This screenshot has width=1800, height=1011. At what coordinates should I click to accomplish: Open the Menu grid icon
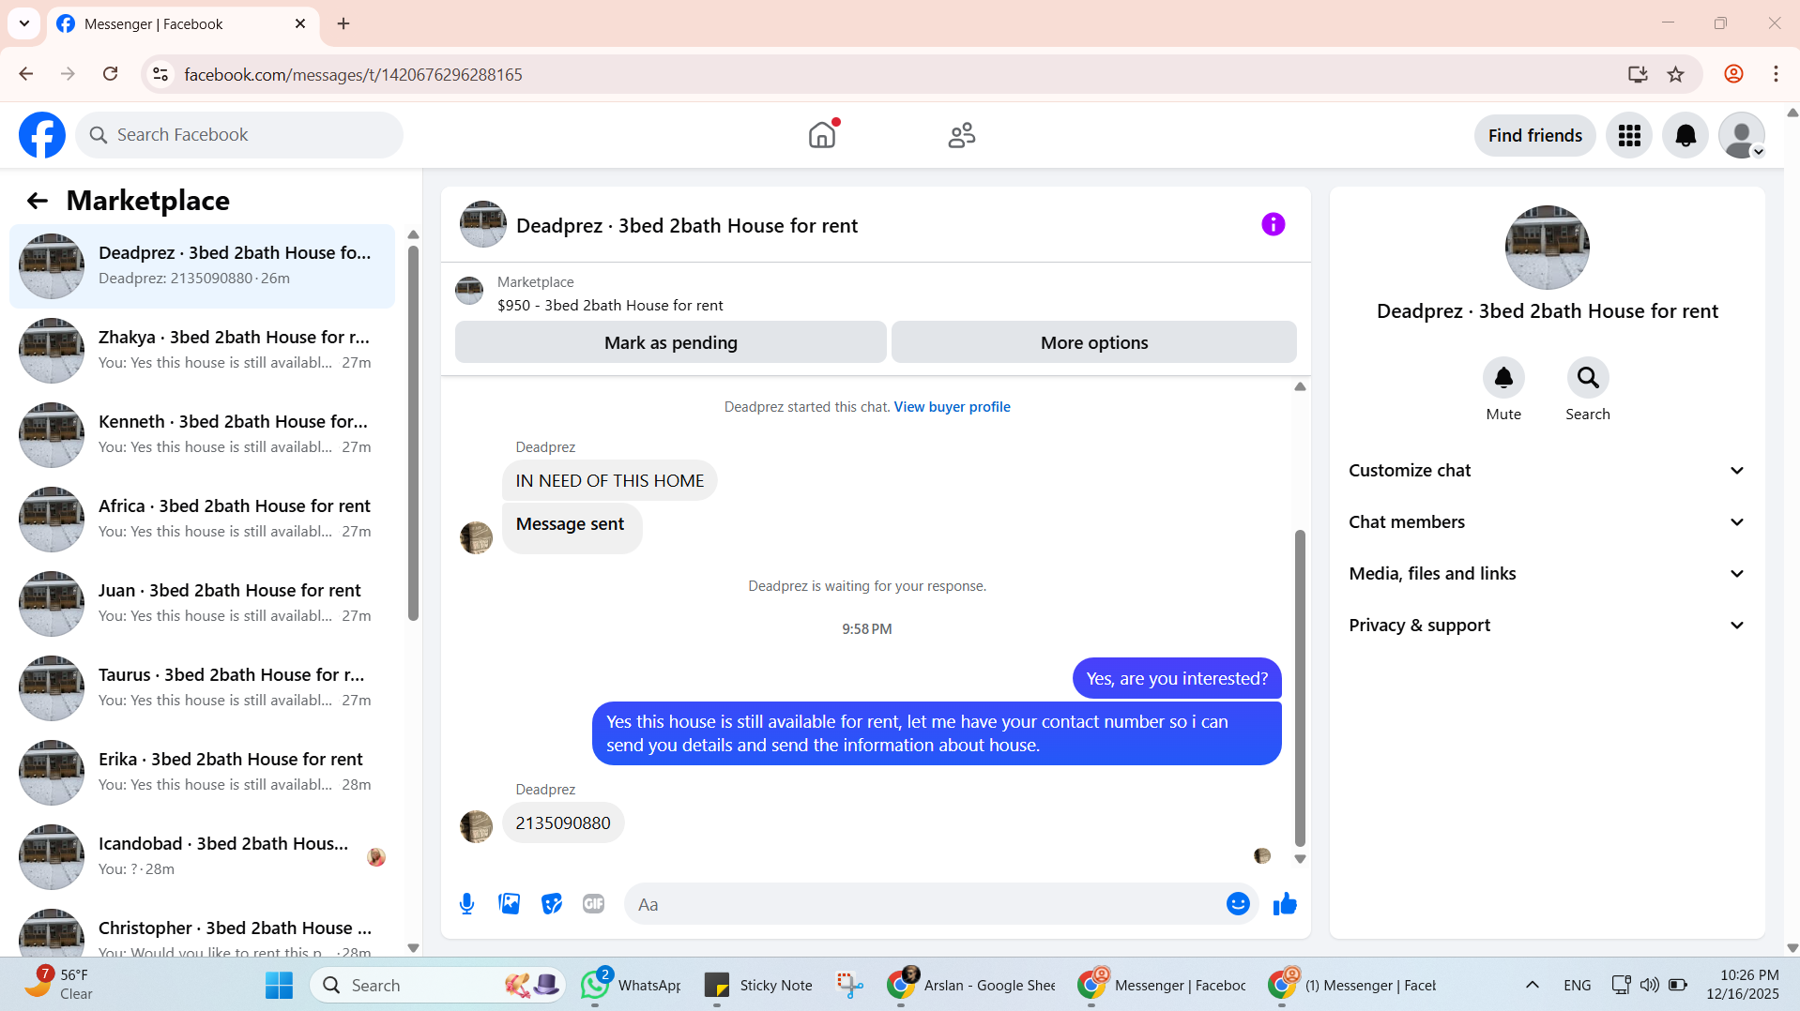pos(1629,135)
